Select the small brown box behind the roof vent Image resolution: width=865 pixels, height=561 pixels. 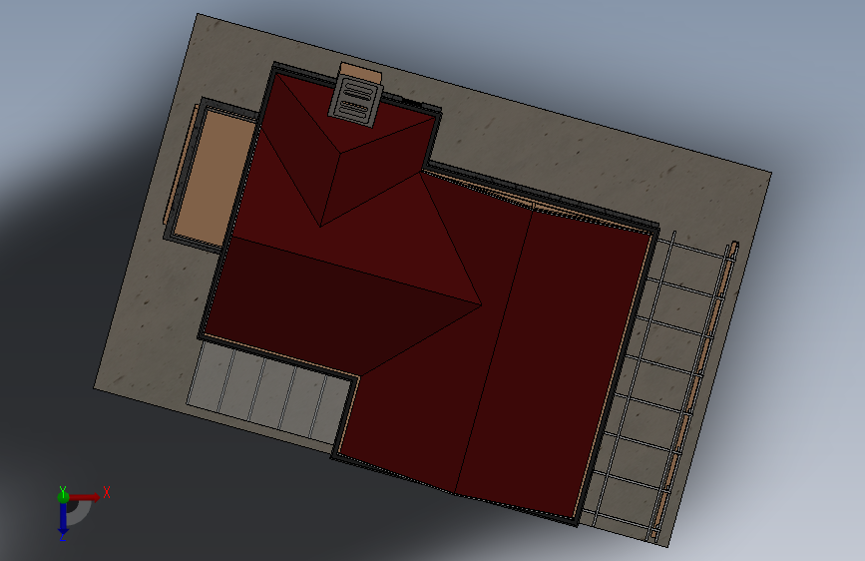coord(362,73)
